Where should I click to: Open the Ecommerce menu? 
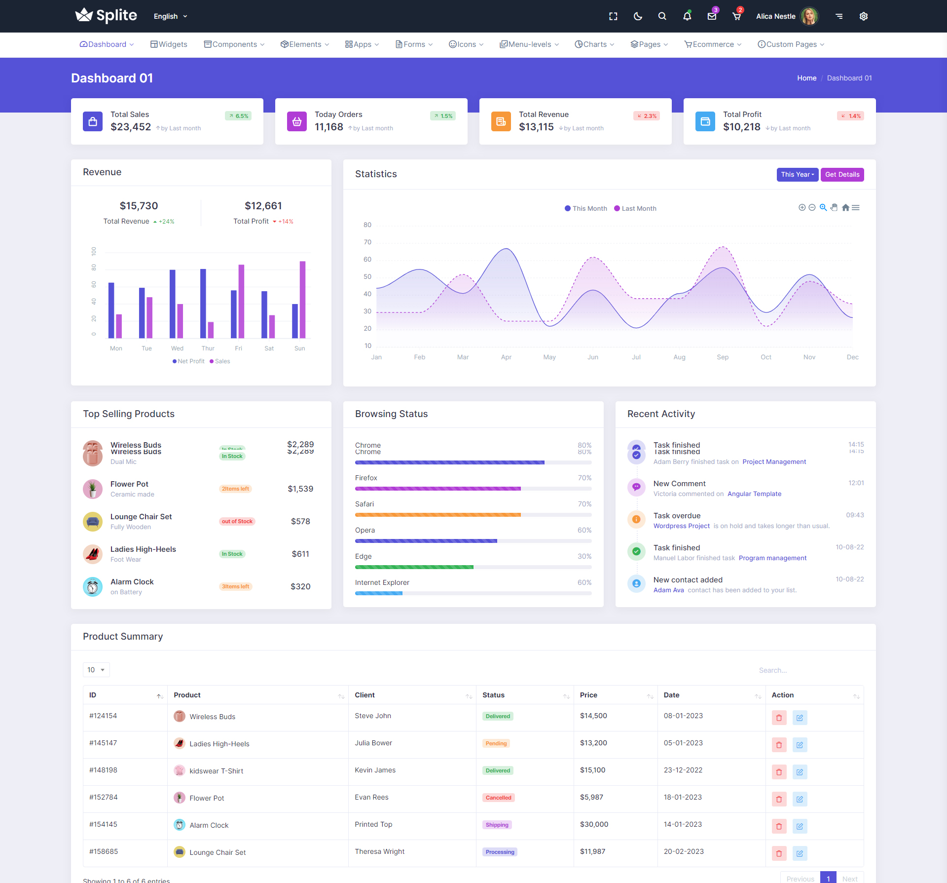(x=713, y=44)
